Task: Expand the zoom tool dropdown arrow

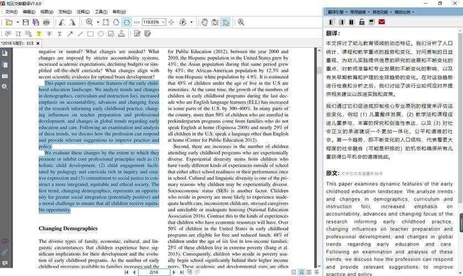Action: click(x=98, y=23)
